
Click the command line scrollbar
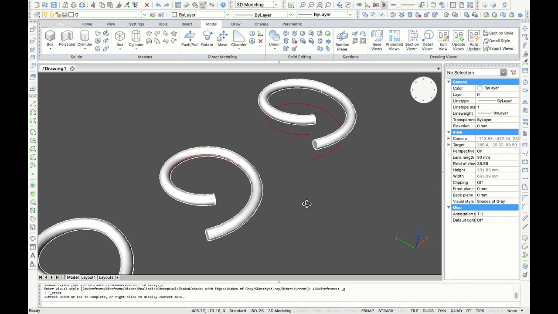pos(516,295)
